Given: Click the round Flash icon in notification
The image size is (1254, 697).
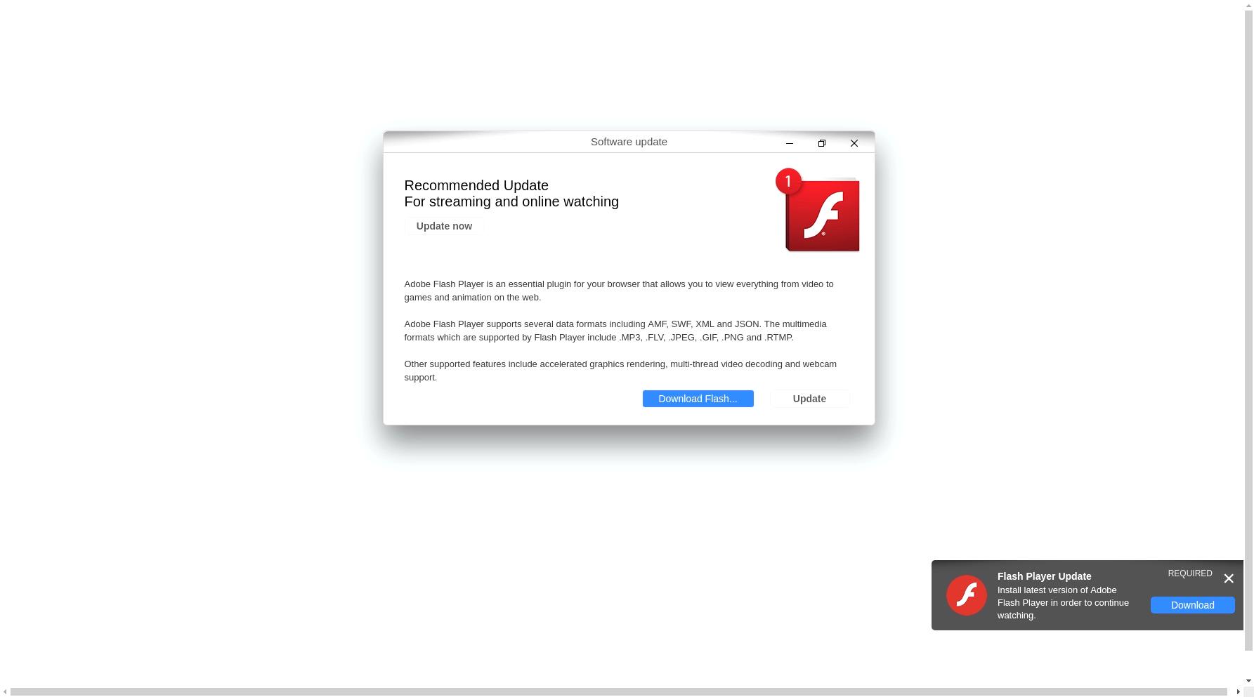Looking at the screenshot, I should 966,595.
